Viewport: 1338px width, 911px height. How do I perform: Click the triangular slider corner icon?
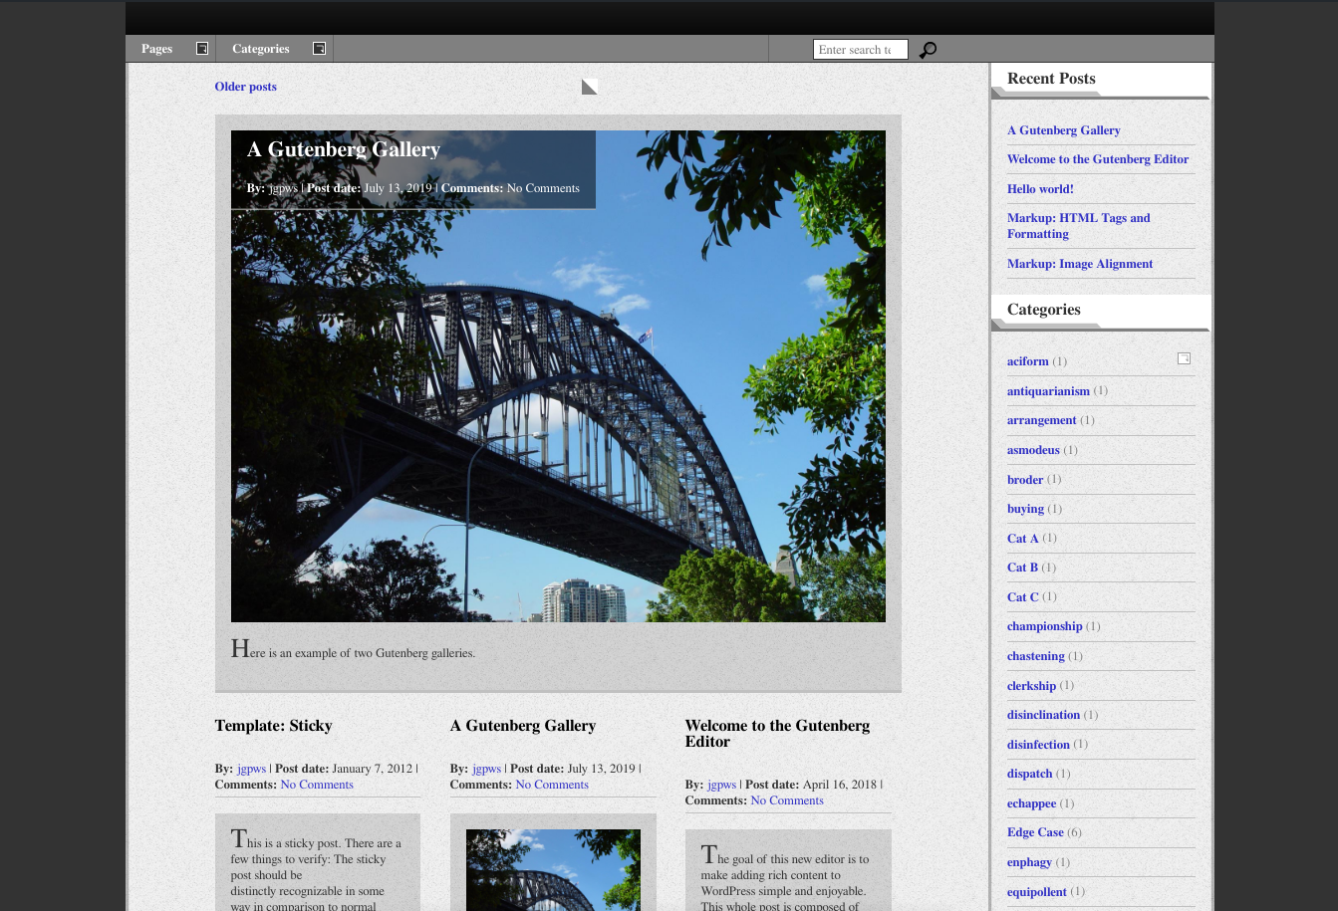click(x=590, y=87)
